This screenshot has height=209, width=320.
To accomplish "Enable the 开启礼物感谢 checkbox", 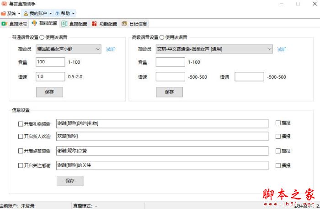I will 21,124.
